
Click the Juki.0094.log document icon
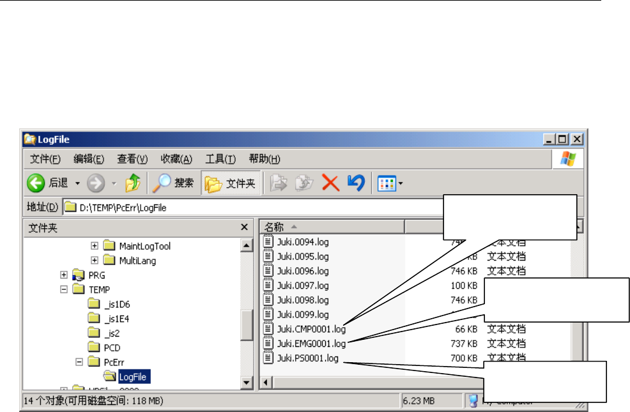pyautogui.click(x=268, y=241)
